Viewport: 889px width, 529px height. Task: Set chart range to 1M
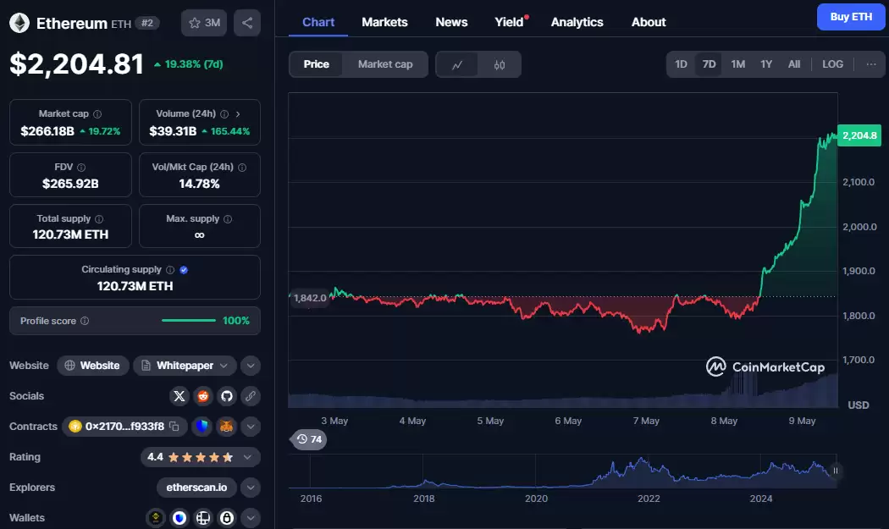click(x=737, y=64)
